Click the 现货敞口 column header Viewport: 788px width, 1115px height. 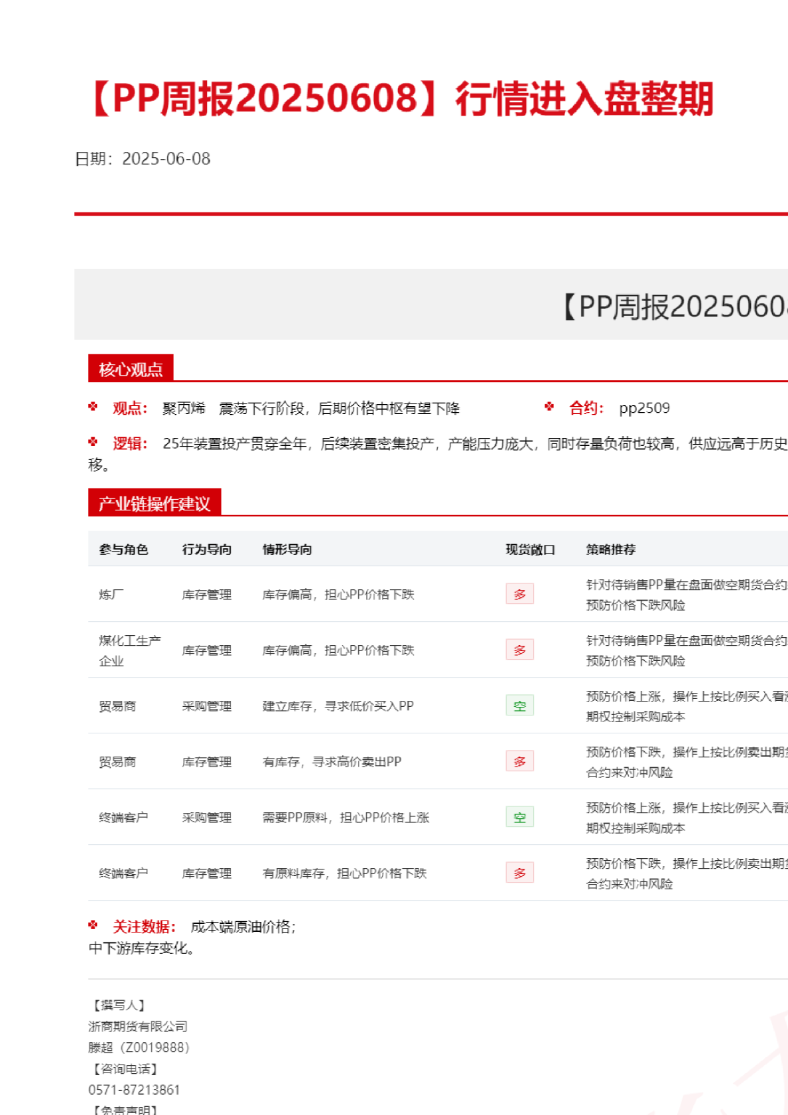point(530,550)
